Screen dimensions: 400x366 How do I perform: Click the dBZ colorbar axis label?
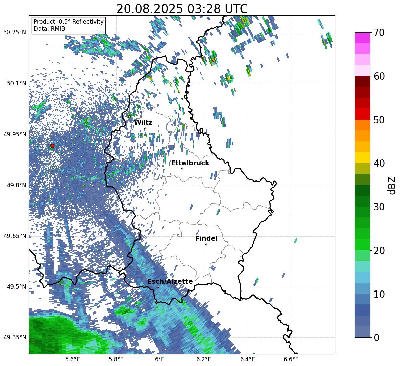click(x=392, y=185)
